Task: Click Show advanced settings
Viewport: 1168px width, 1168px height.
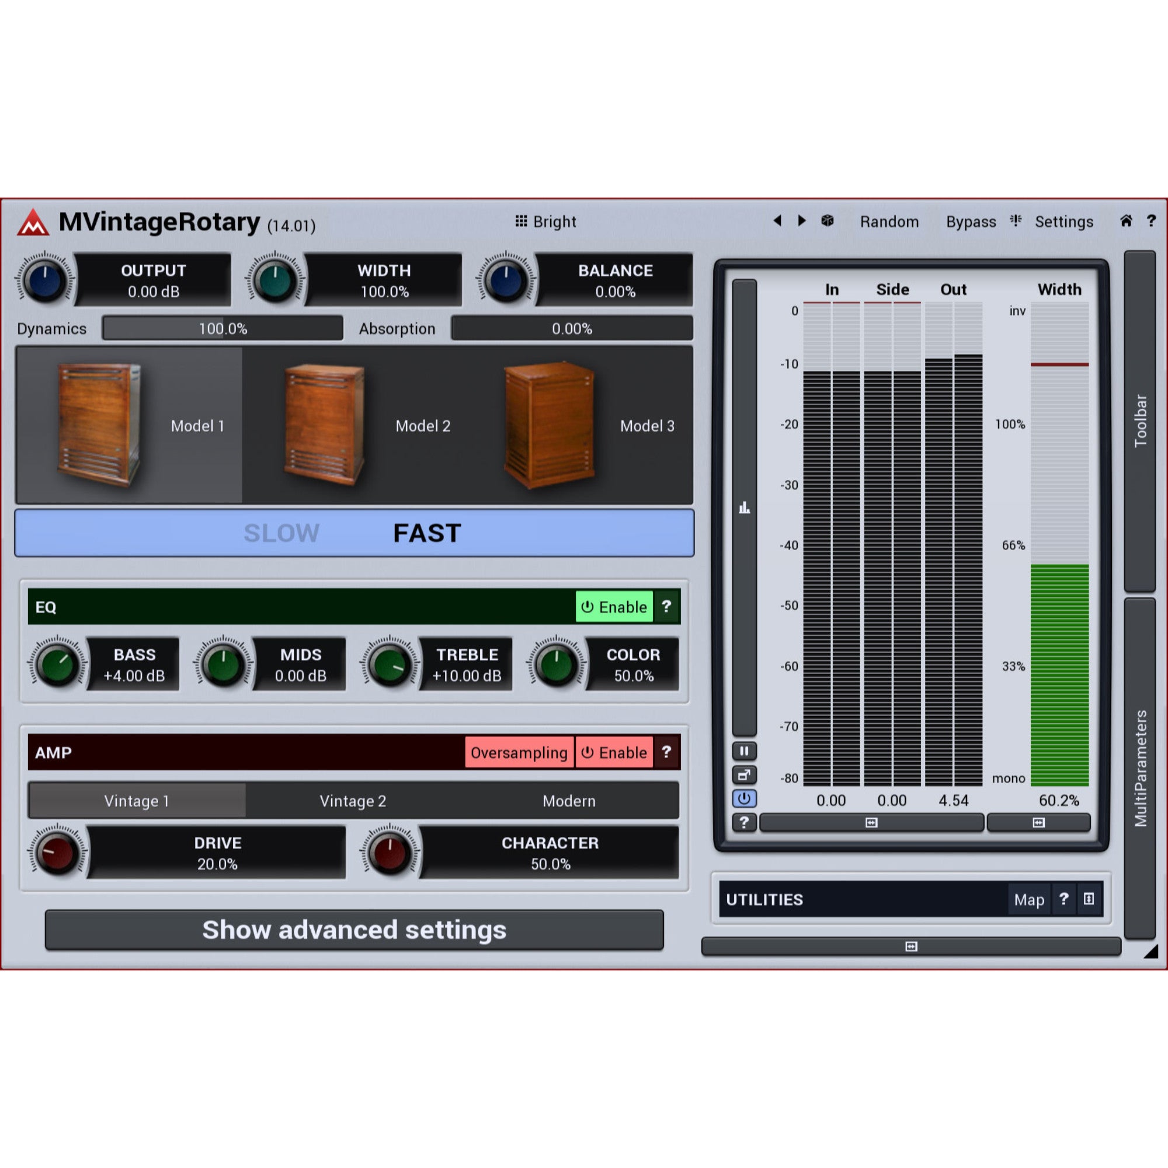Action: [354, 930]
